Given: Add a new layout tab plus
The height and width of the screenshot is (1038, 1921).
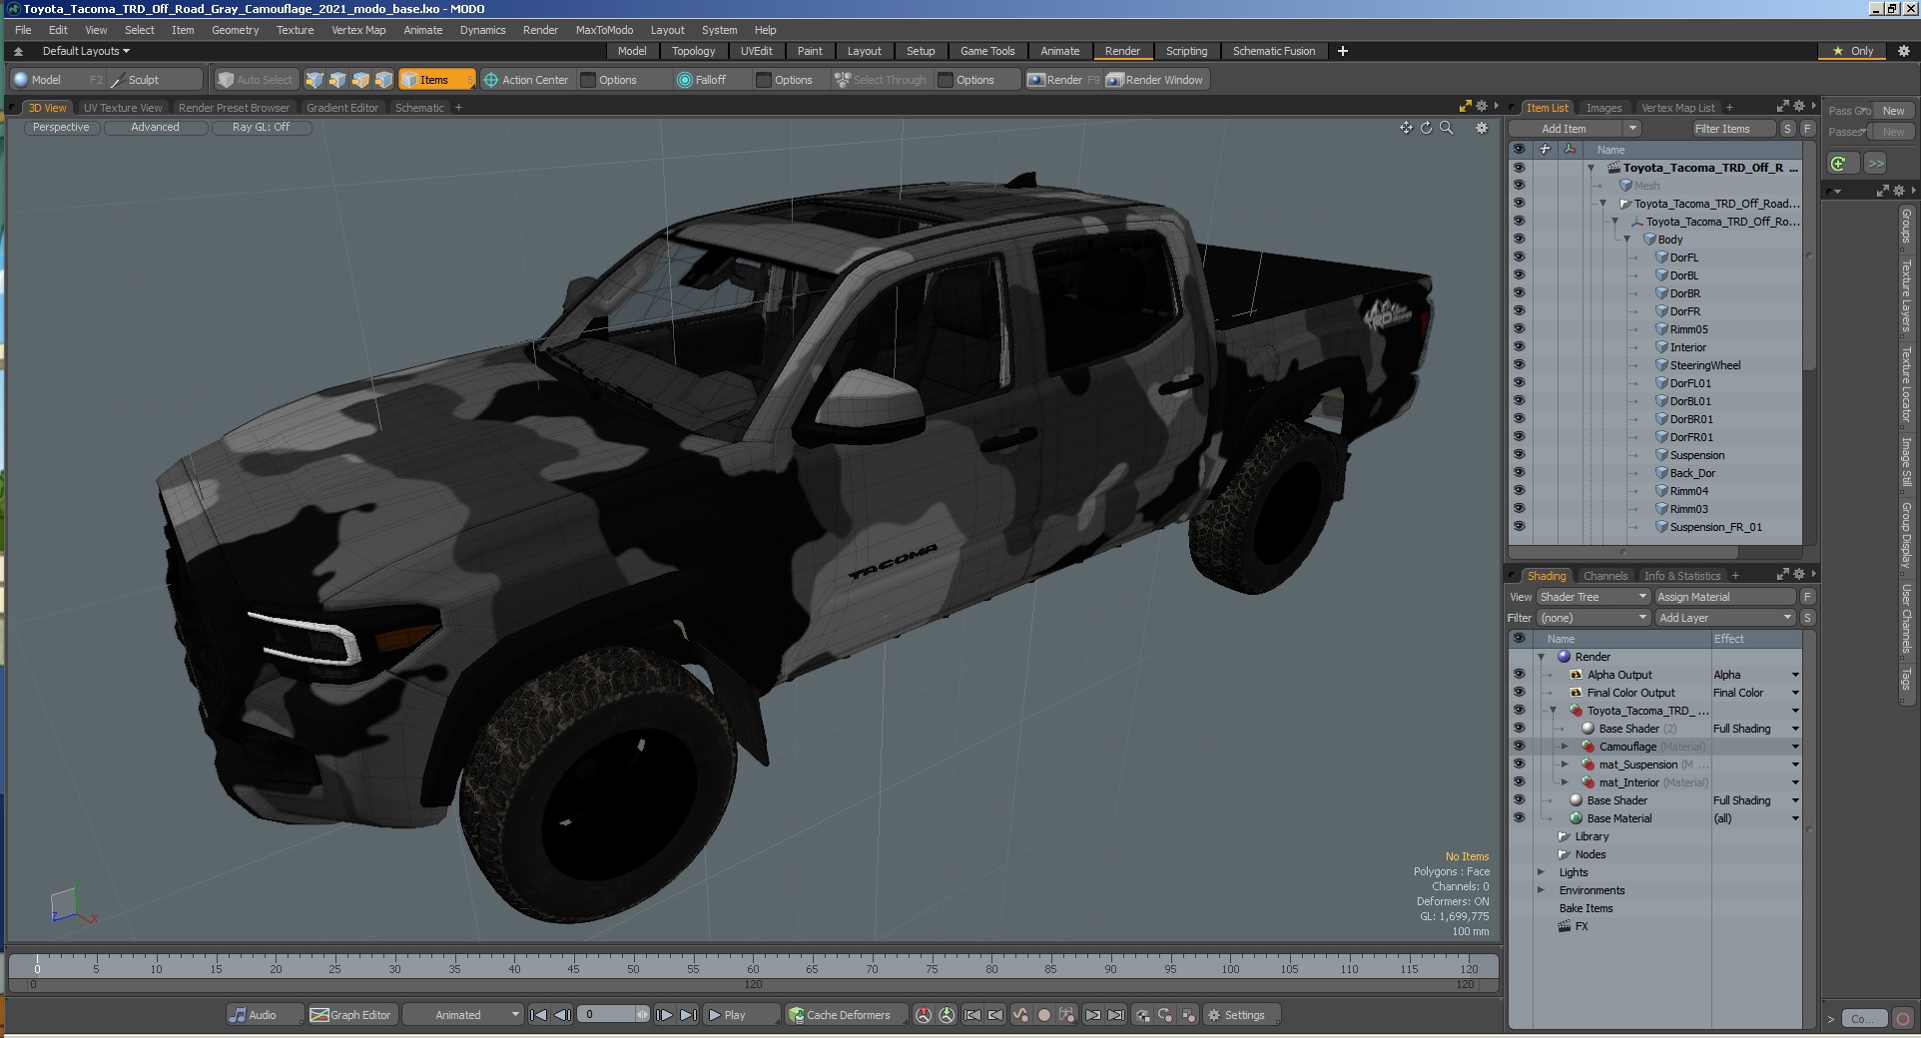Looking at the screenshot, I should [1343, 51].
